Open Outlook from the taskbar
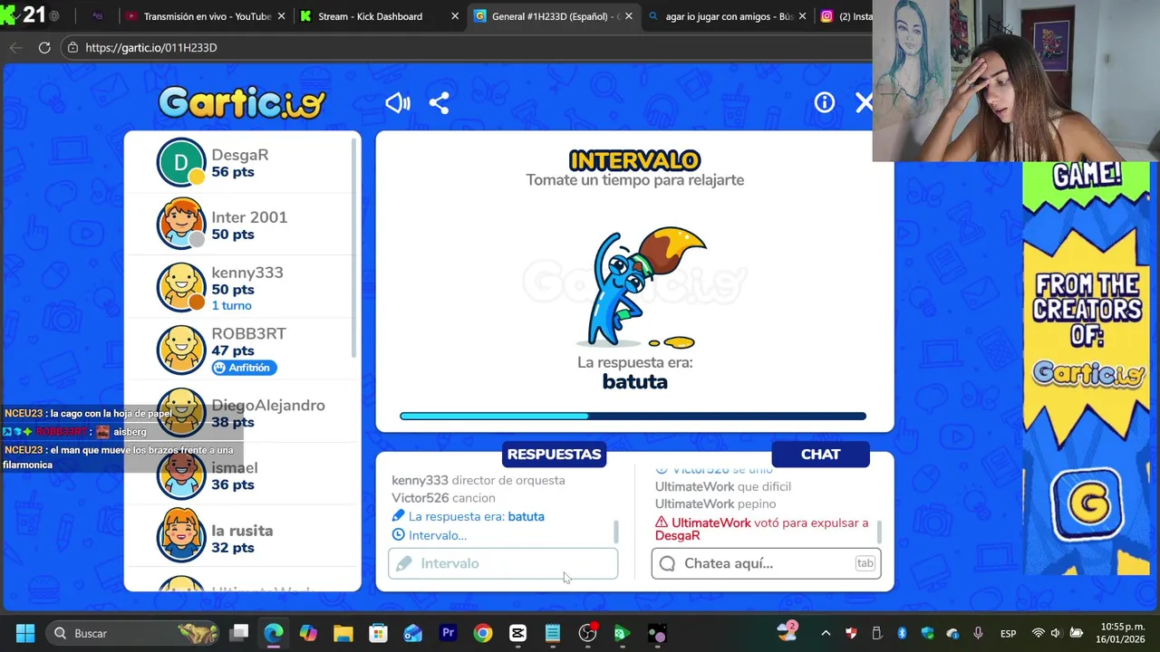 413,633
